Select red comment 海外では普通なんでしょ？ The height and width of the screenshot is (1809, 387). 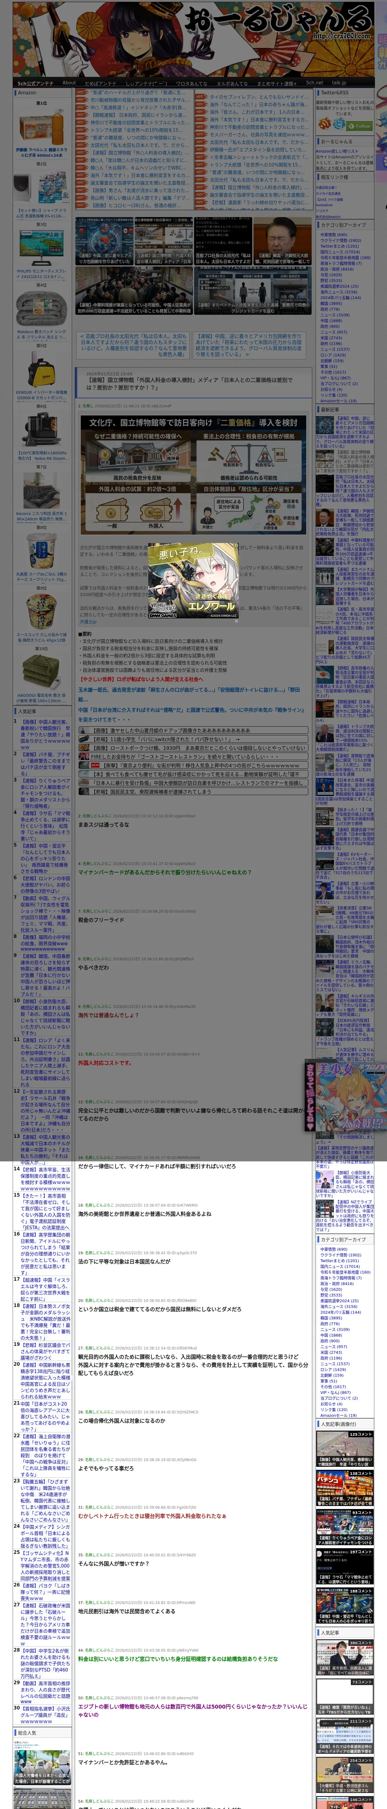pos(108,1015)
